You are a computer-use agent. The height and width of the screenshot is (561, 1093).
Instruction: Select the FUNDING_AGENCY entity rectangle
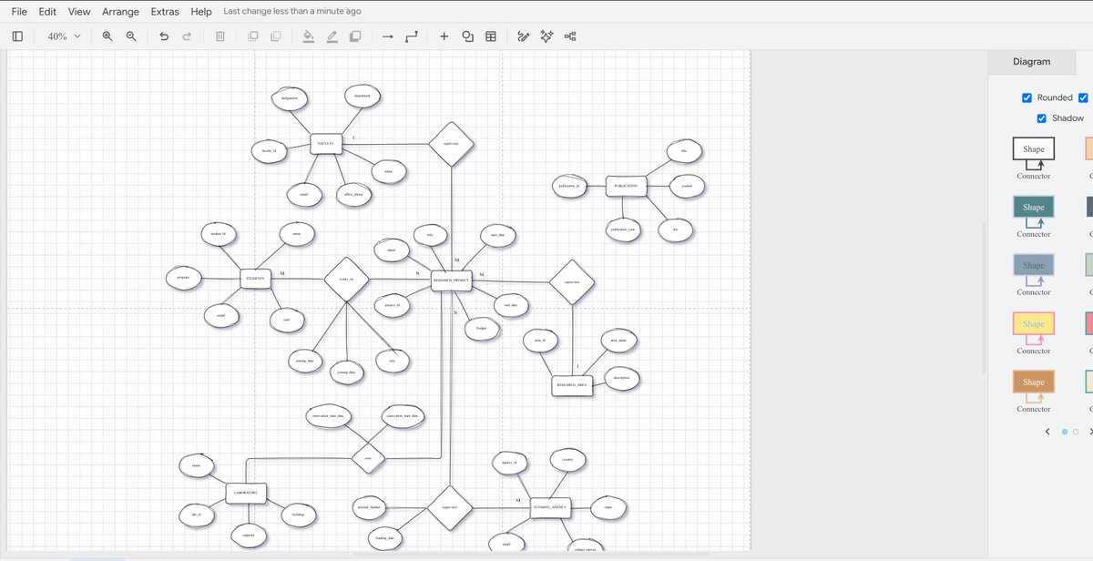click(549, 507)
